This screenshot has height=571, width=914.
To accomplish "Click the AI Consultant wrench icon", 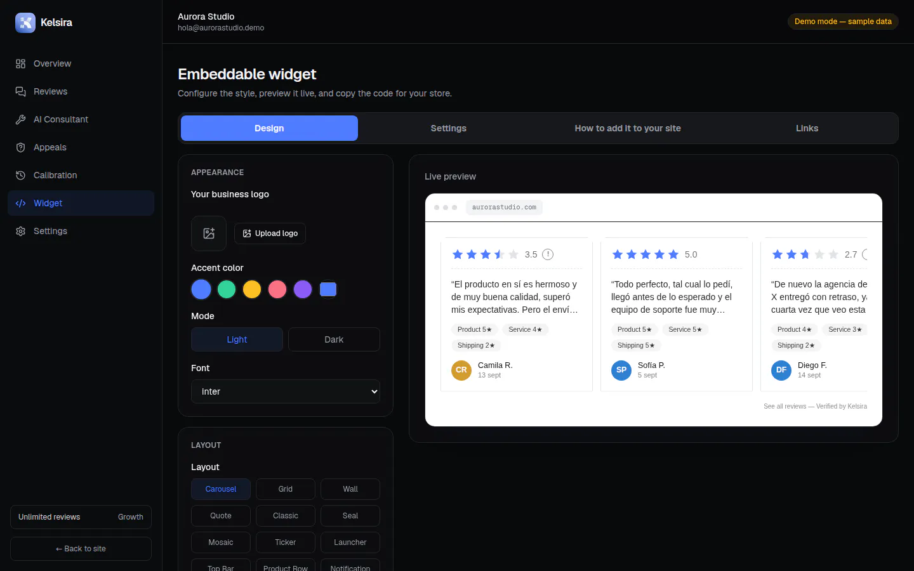I will pos(20,119).
